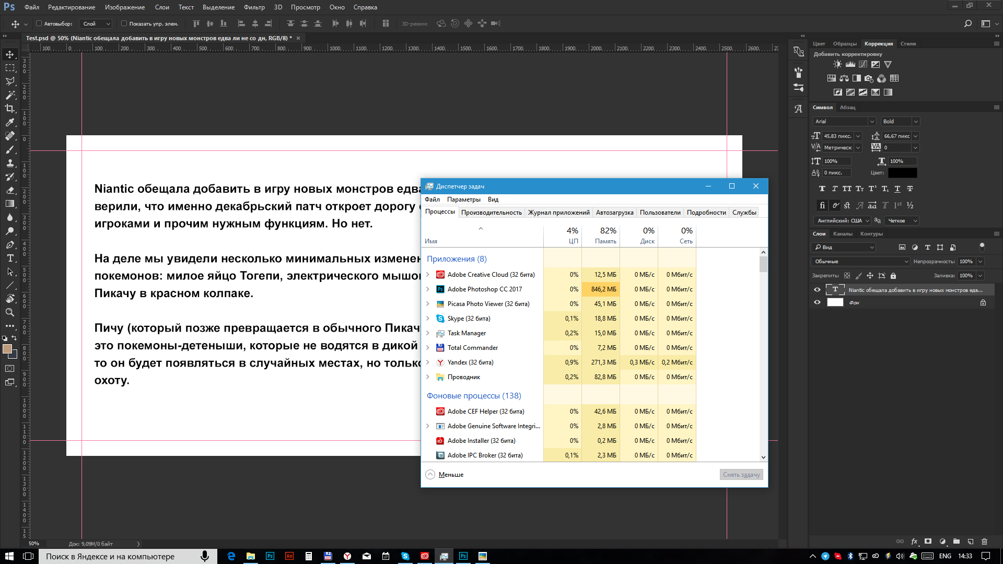Click Меньше button in Task Manager
Viewport: 1003px width, 564px height.
tap(446, 475)
